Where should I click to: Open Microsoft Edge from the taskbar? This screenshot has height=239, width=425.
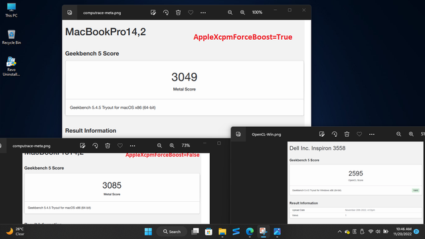[250, 232]
